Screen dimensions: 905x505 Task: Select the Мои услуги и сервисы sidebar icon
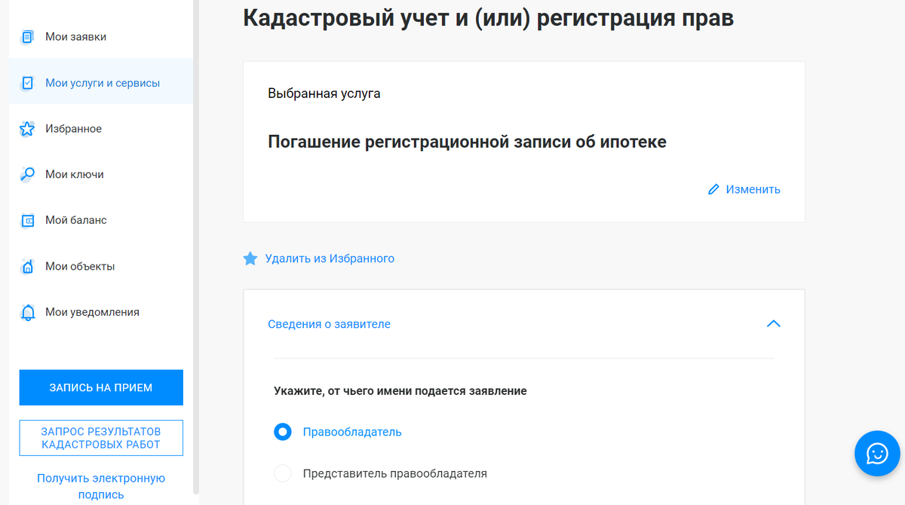click(x=26, y=82)
